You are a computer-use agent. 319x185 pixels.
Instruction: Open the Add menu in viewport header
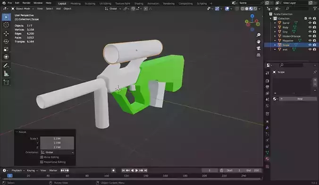58,9
